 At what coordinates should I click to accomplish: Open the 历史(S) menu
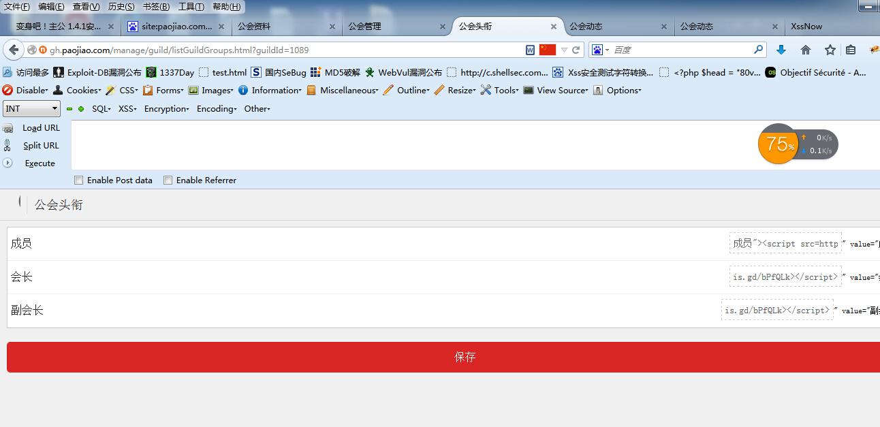pyautogui.click(x=121, y=7)
